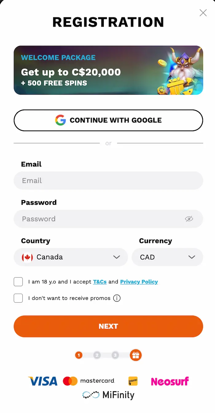Check the 18 y.o. acceptance checkbox

(x=18, y=282)
